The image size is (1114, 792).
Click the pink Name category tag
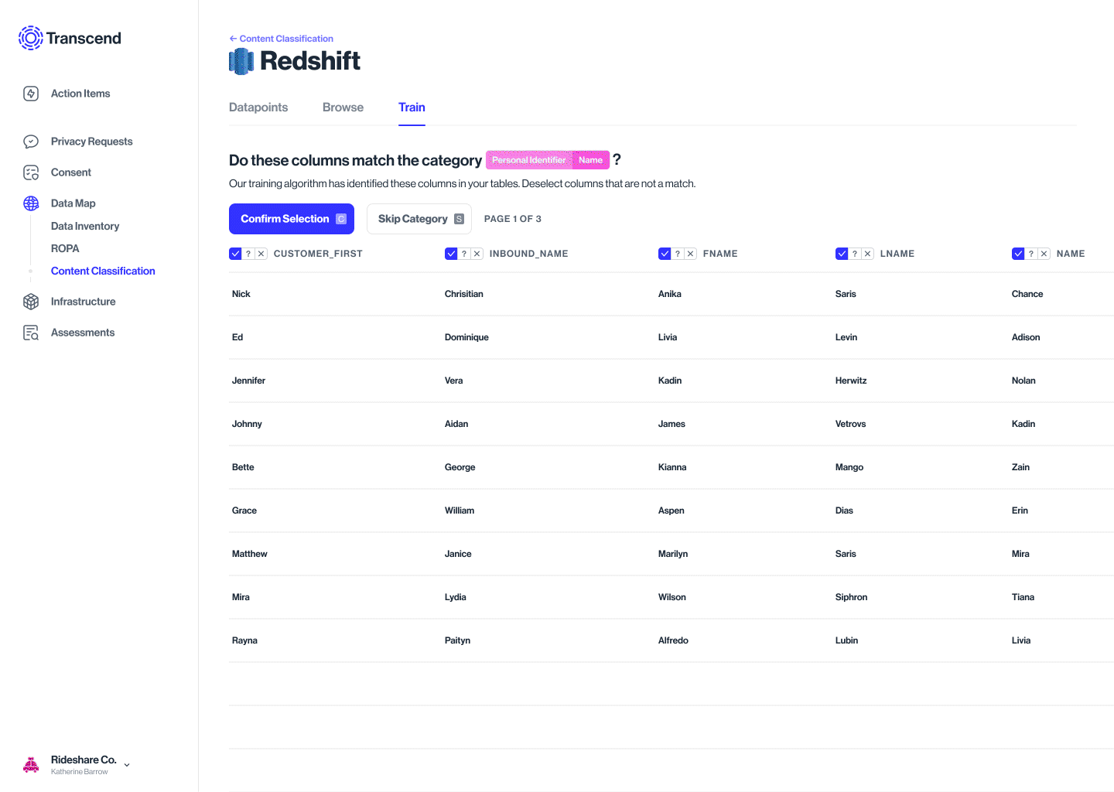(590, 160)
